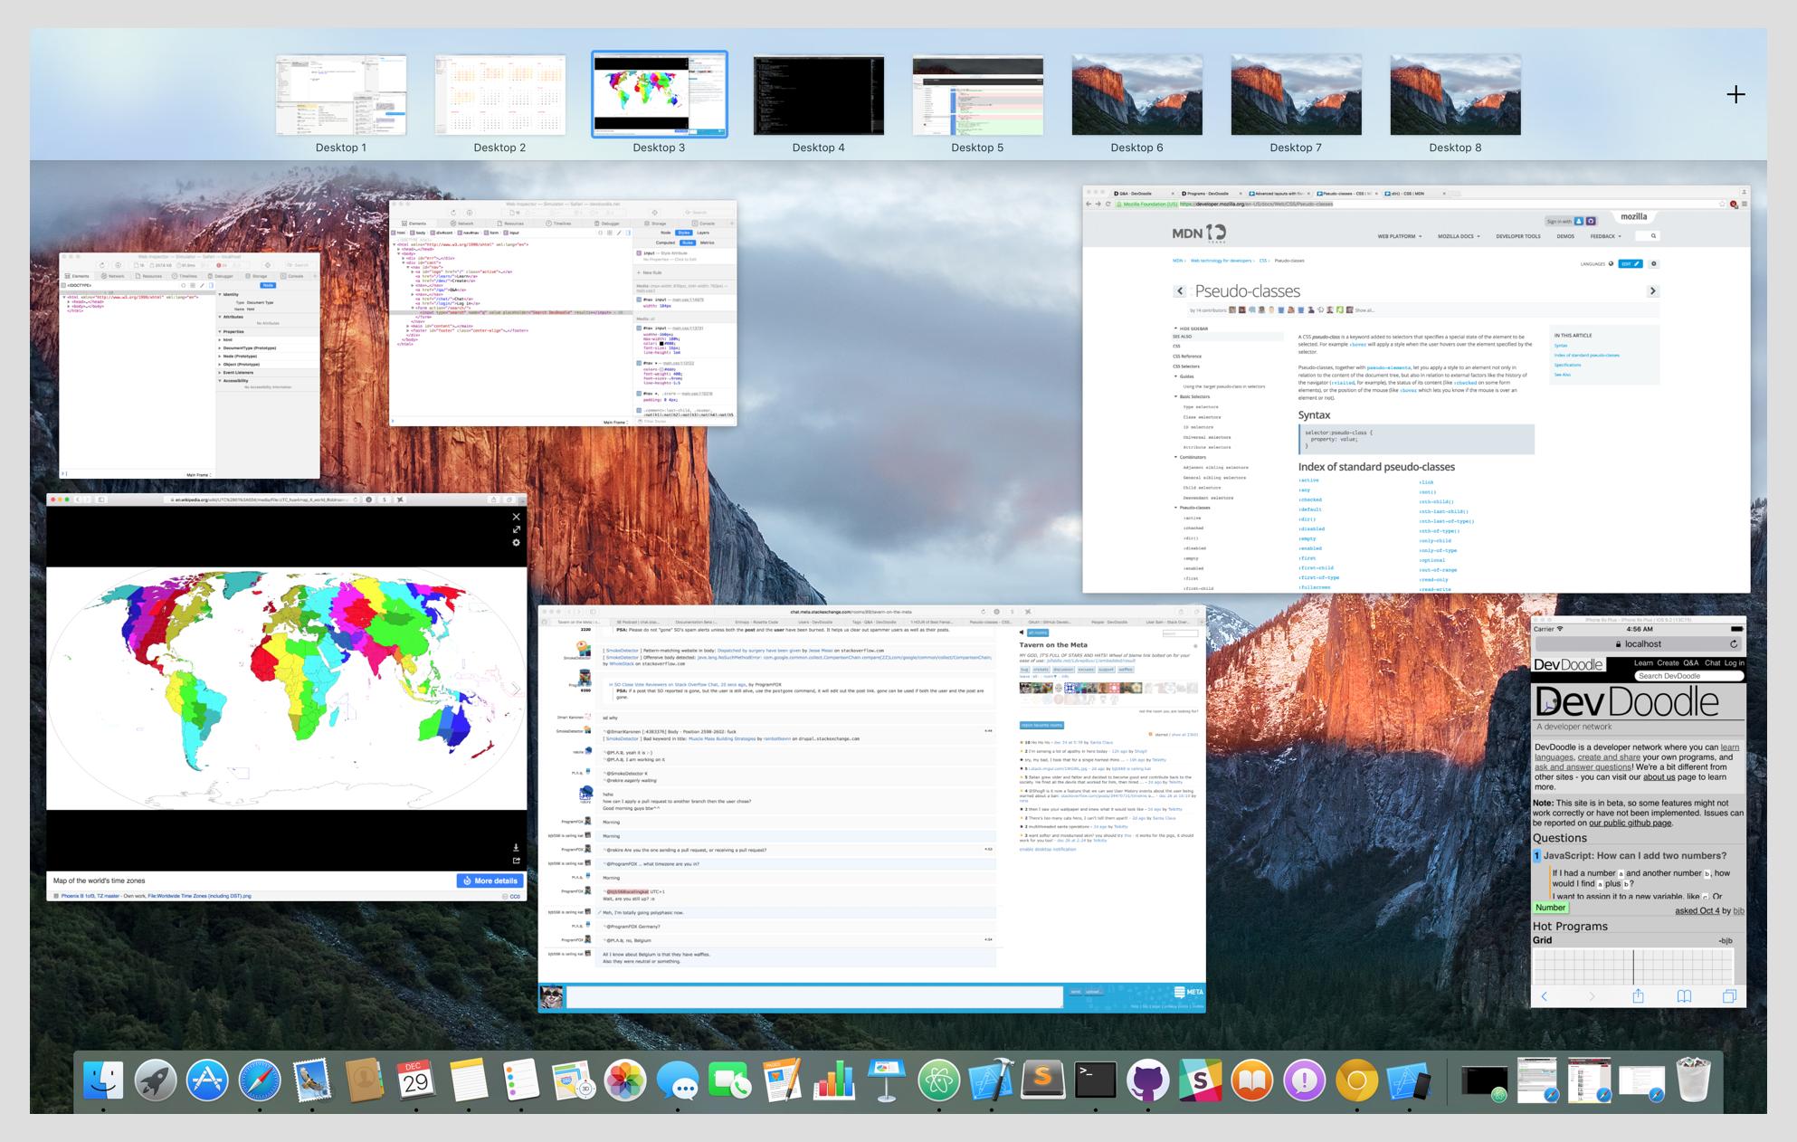Open Finder from the Dock
Screen dimensions: 1797x1142
[x=103, y=1080]
